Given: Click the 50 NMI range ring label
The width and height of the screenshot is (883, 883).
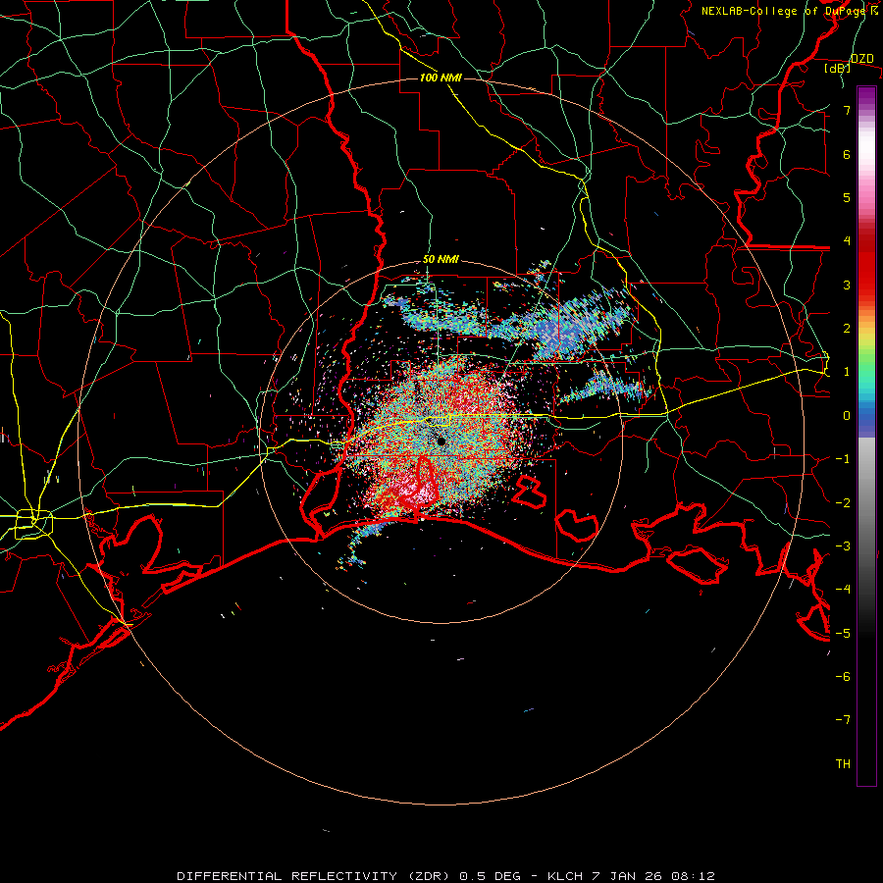Looking at the screenshot, I should click(441, 260).
